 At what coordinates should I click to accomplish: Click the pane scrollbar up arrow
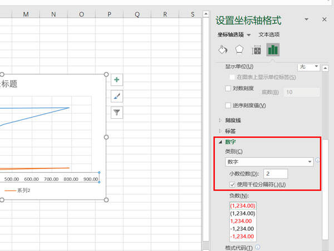pyautogui.click(x=325, y=68)
